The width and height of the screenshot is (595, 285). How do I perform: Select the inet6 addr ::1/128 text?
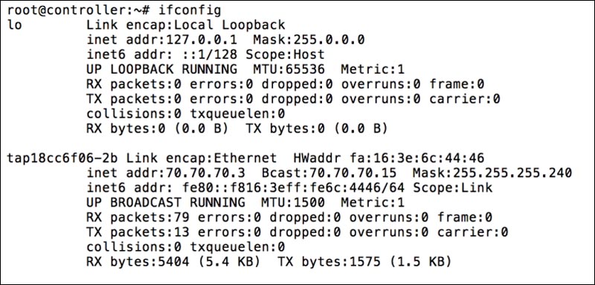(x=162, y=54)
